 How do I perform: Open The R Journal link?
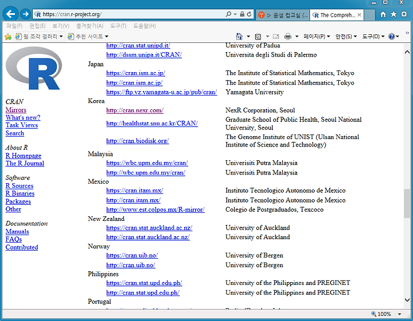(x=25, y=163)
